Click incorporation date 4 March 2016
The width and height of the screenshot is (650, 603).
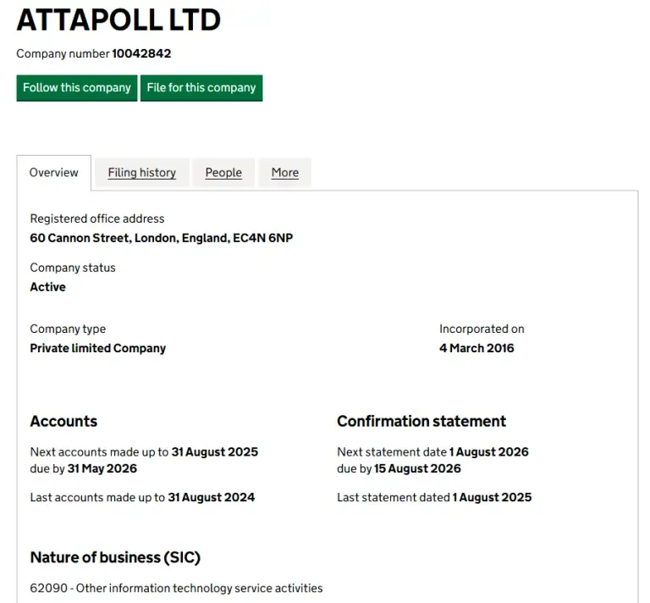click(476, 348)
